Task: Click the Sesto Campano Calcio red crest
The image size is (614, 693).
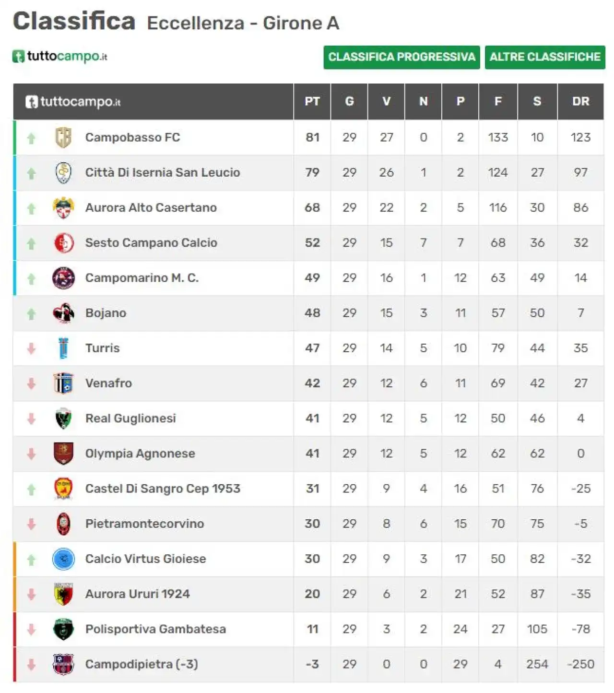Action: (63, 243)
